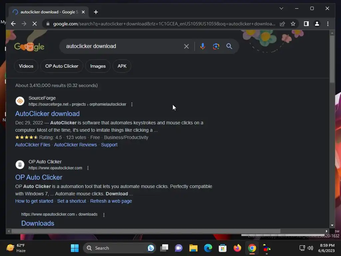
Task: Click the address bar URL
Action: pyautogui.click(x=164, y=24)
